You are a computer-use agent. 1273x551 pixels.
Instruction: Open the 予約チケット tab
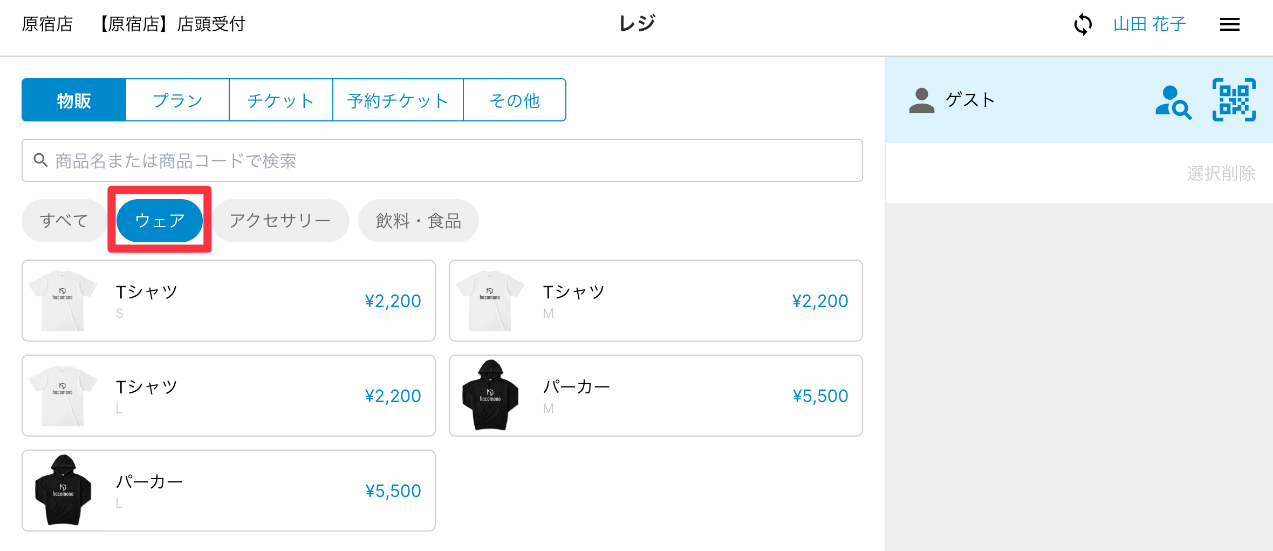click(x=398, y=100)
